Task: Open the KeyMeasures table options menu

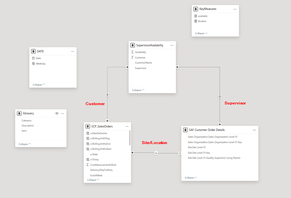Action: (235, 9)
